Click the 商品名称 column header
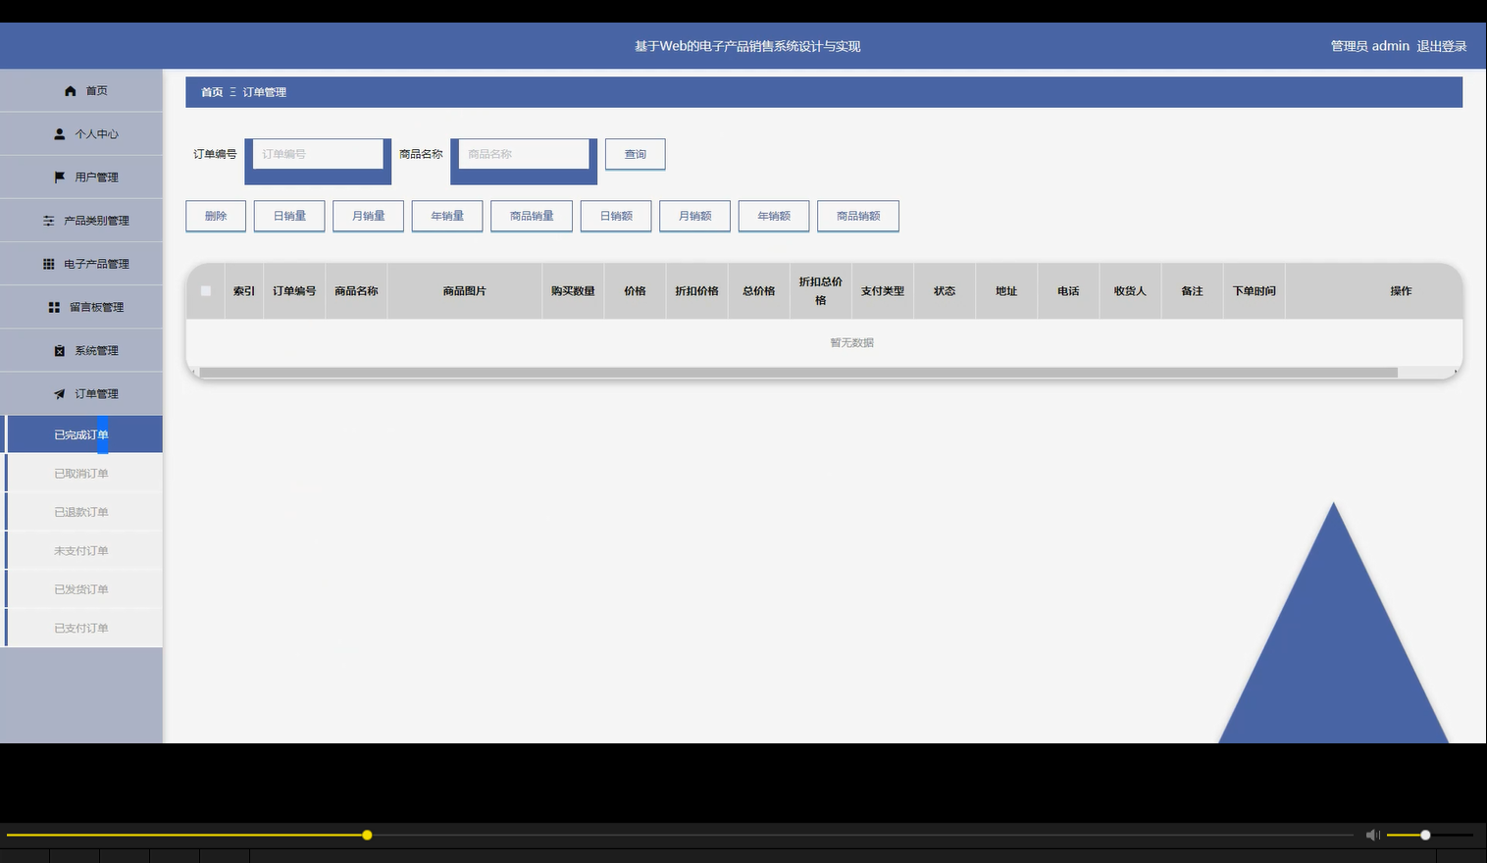This screenshot has height=863, width=1487. coord(356,291)
